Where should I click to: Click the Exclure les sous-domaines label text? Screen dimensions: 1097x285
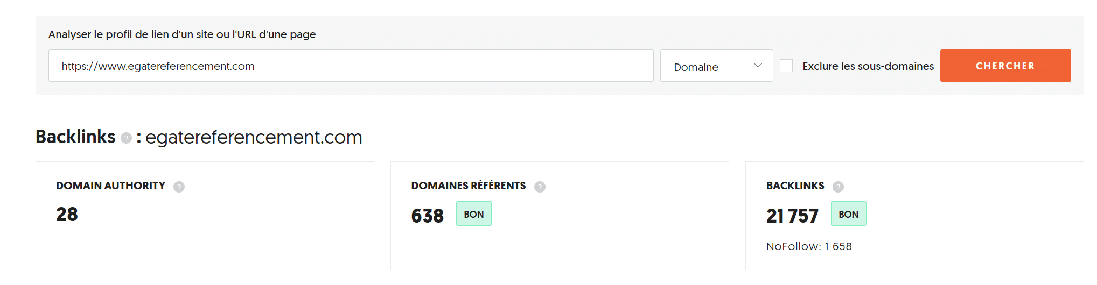coord(868,66)
